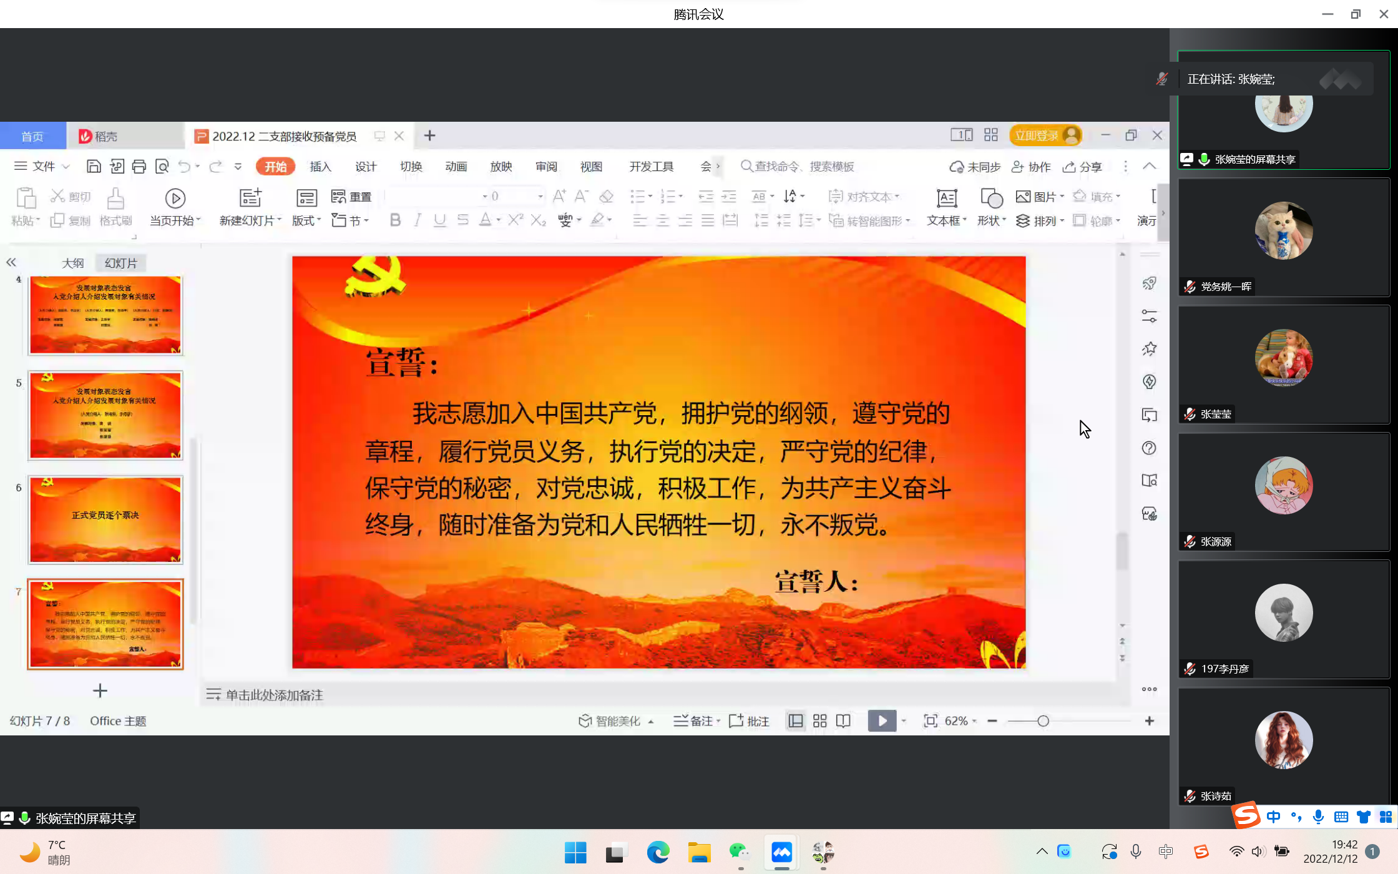Click the Paste clipboard icon
The width and height of the screenshot is (1398, 874).
coord(26,198)
